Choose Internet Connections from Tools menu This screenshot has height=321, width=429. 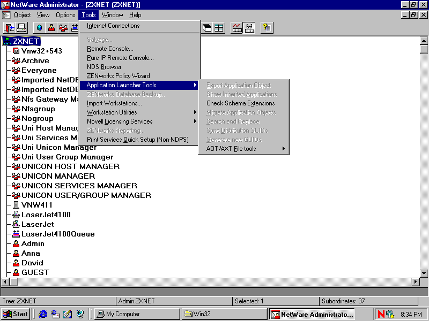[139, 26]
